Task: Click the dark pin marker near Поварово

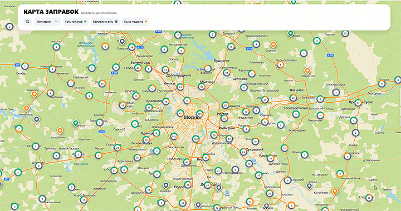Action: [x=122, y=41]
